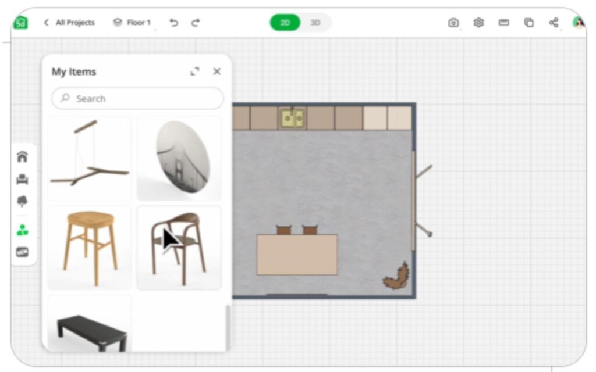Open the ruler measurement tool
This screenshot has width=596, height=372.
[x=503, y=23]
